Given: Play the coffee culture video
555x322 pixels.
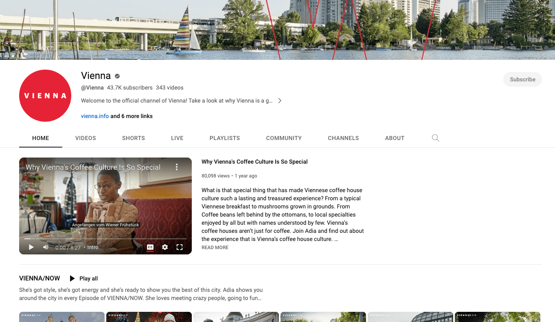Looking at the screenshot, I should (31, 247).
